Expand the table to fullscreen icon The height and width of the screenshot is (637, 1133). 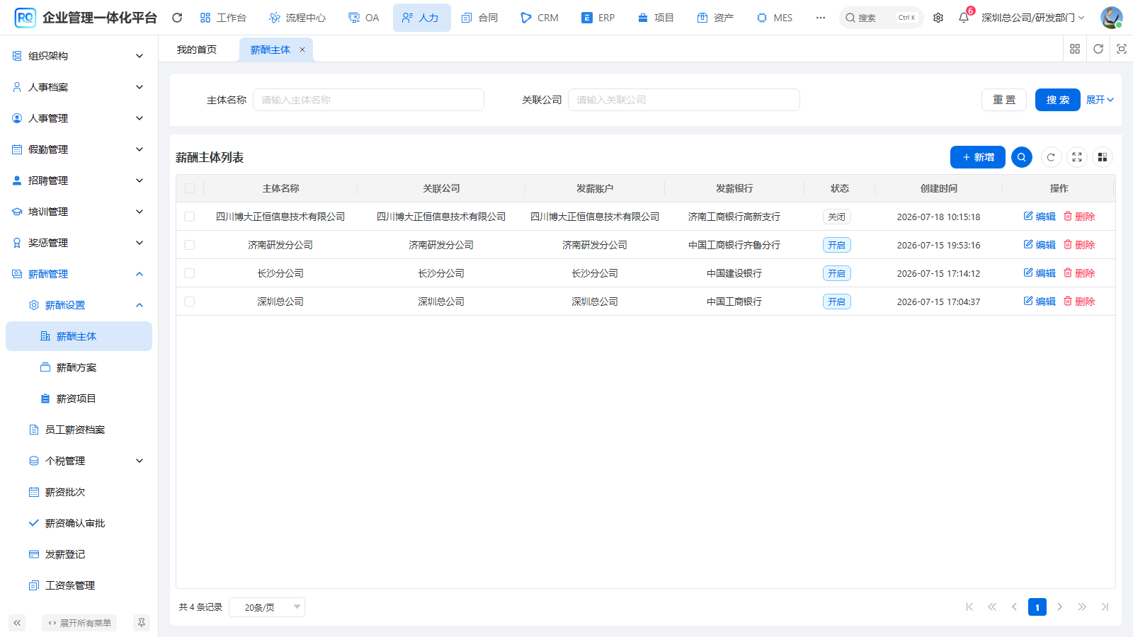coord(1077,157)
